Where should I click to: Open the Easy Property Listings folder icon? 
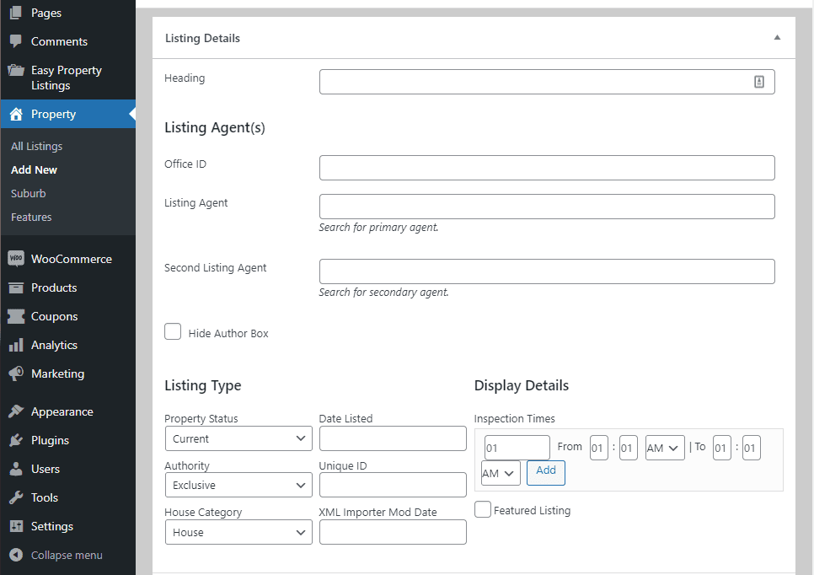coord(16,71)
